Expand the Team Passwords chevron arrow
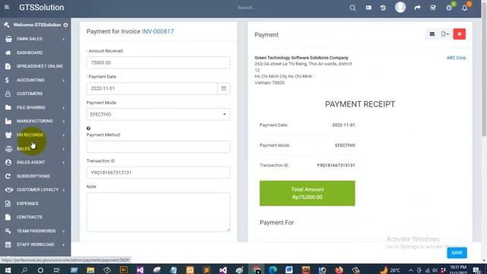Screen dimensions: 487x274 coord(63,231)
